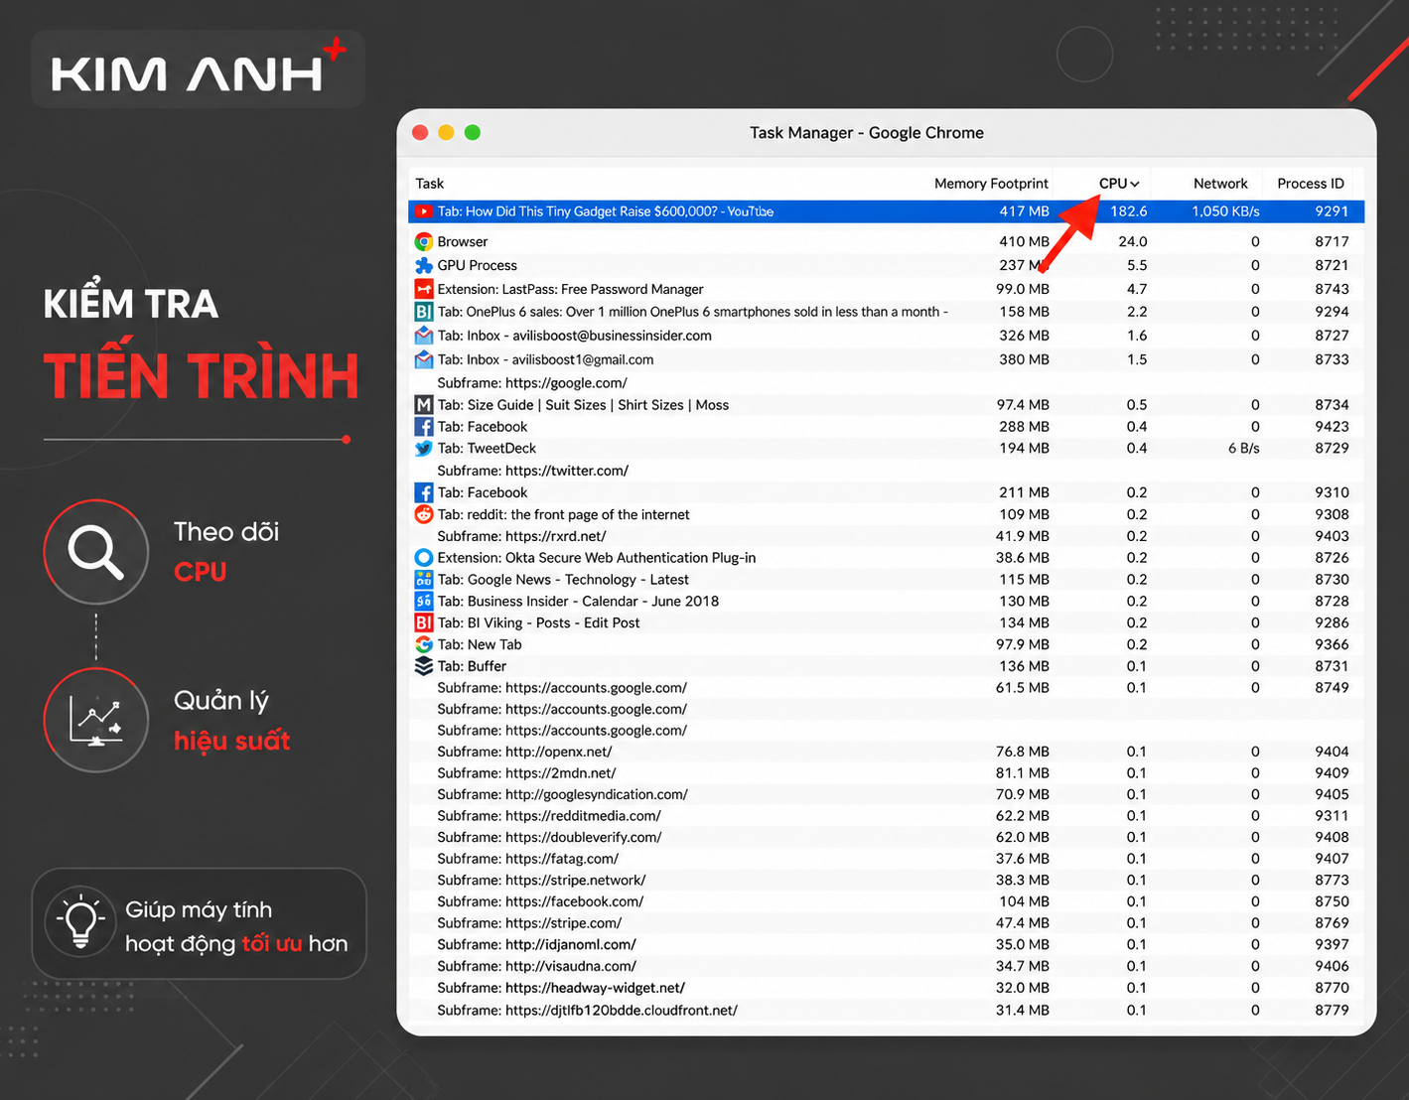Click the LastPass extension icon
The image size is (1409, 1100).
(424, 289)
